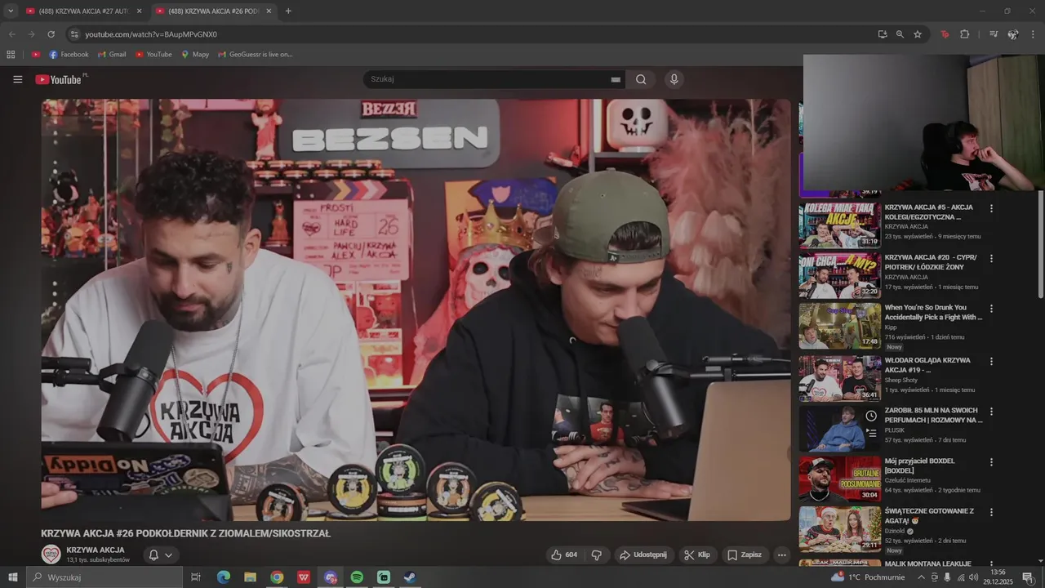Reload the current page
This screenshot has width=1045, height=588.
[51, 34]
